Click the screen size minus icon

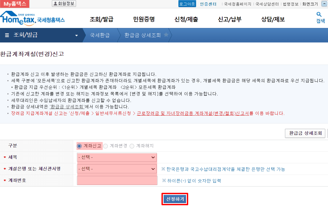click(324, 4)
